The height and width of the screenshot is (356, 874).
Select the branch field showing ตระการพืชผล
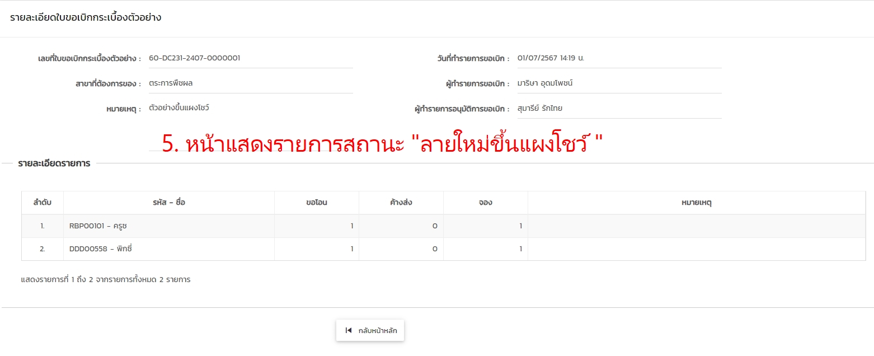pyautogui.click(x=250, y=83)
